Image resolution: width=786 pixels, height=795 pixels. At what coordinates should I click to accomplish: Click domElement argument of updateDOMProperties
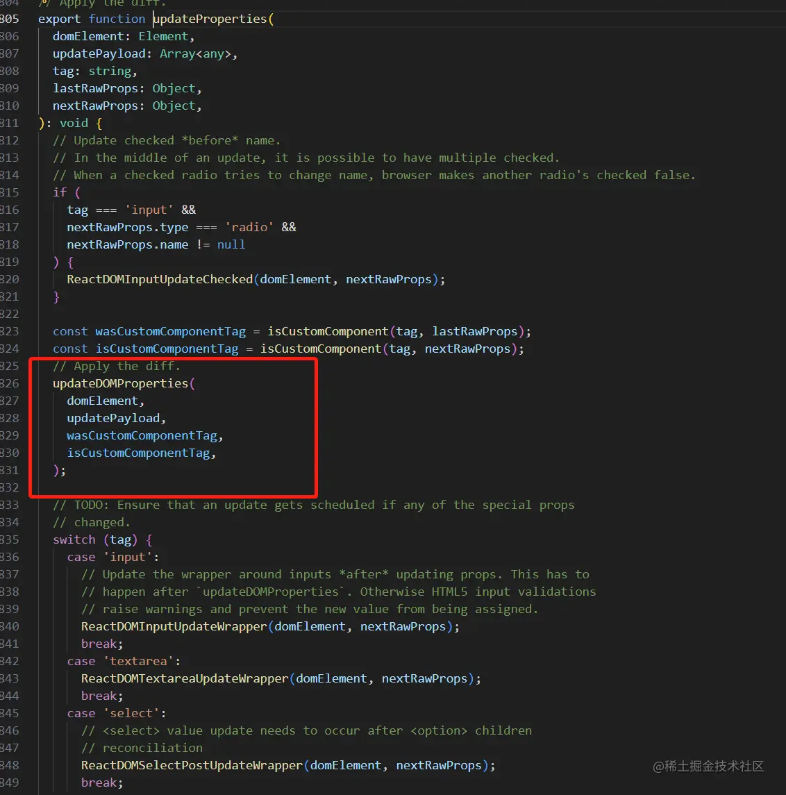tap(103, 401)
